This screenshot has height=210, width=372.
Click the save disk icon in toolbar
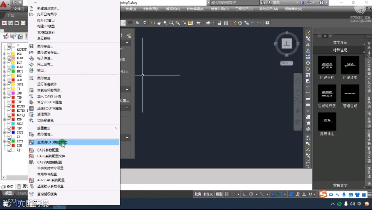[x=144, y=23]
